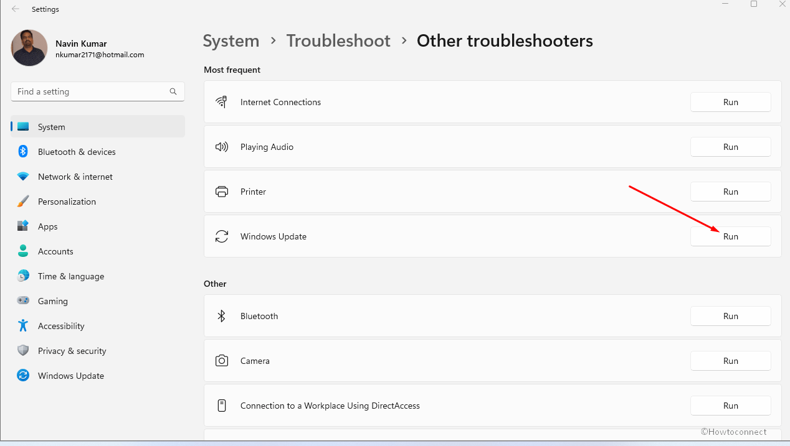Click the nkumar2171@hotmail.com email text
Image resolution: width=790 pixels, height=446 pixels.
[100, 55]
